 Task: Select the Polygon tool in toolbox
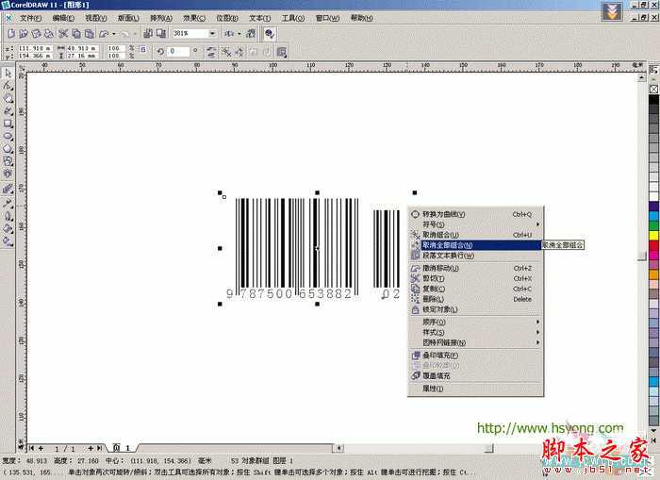click(8, 149)
